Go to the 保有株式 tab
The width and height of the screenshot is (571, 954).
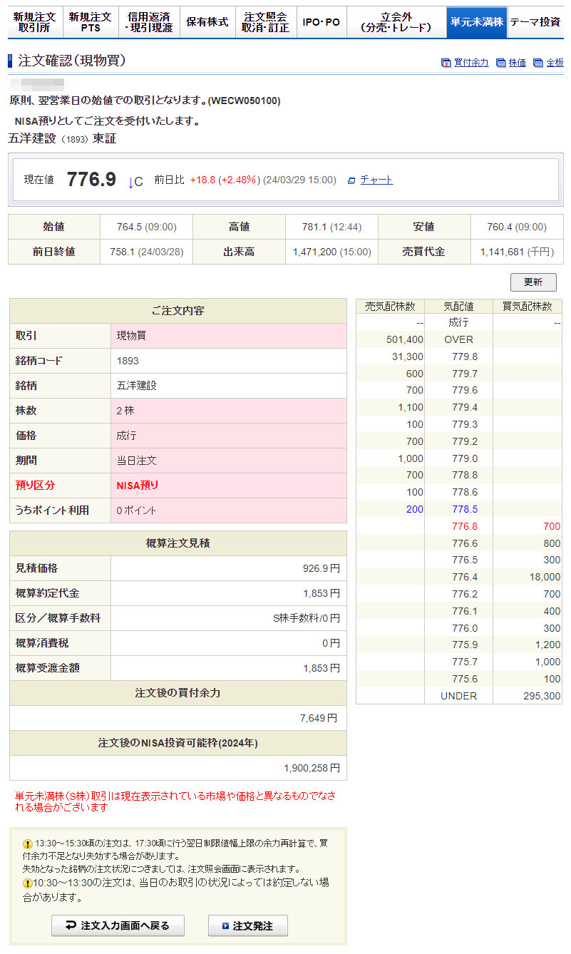coord(207,22)
